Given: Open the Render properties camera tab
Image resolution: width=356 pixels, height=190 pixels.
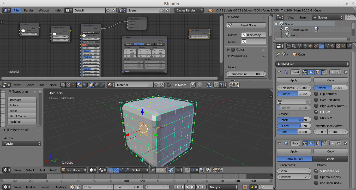Looking at the screenshot, I should [x=289, y=46].
